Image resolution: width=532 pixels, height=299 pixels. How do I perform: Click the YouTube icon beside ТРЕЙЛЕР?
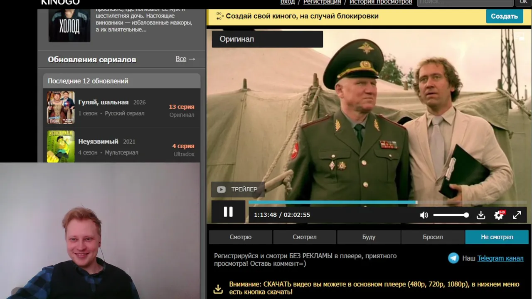(x=221, y=189)
